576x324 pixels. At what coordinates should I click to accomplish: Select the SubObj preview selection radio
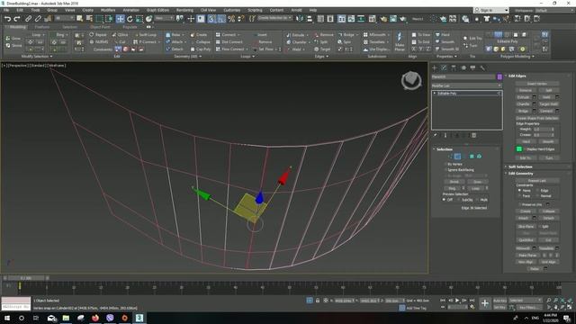click(x=458, y=200)
